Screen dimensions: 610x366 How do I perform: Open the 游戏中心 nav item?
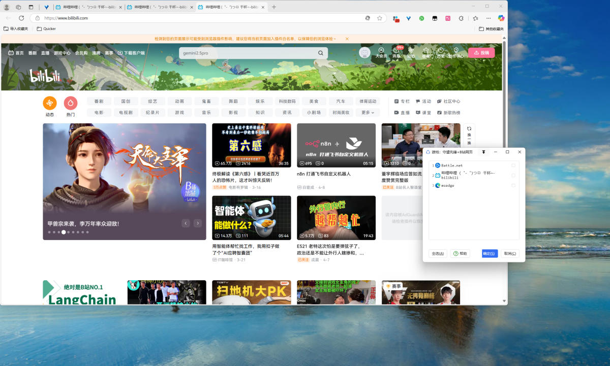[x=62, y=53]
